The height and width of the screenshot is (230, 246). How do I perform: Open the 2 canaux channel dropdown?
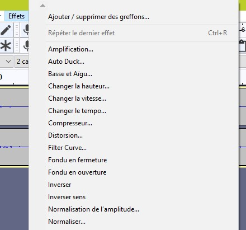click(22, 62)
